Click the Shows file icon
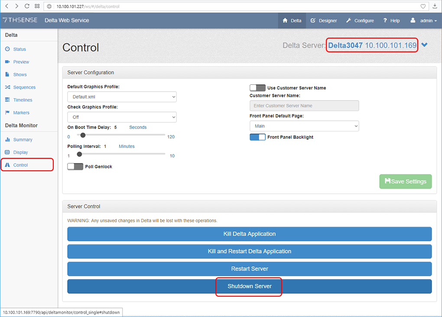The height and width of the screenshot is (317, 442). pos(7,74)
